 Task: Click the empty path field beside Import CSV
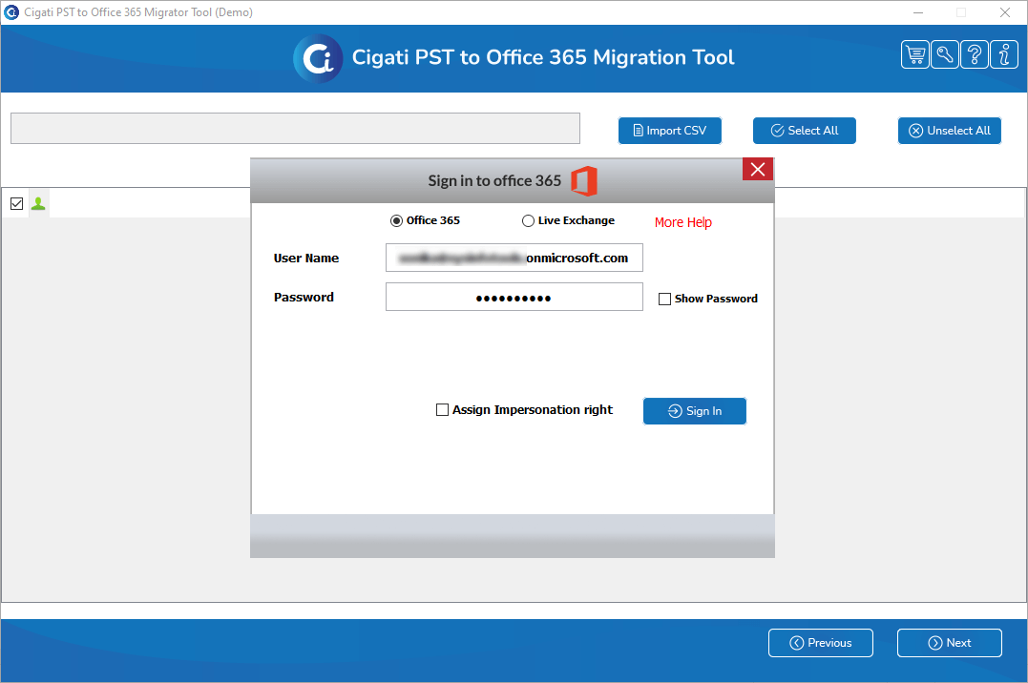click(295, 129)
